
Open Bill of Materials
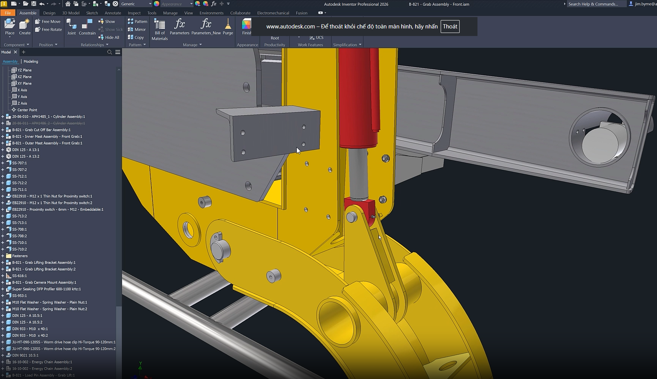pos(159,30)
